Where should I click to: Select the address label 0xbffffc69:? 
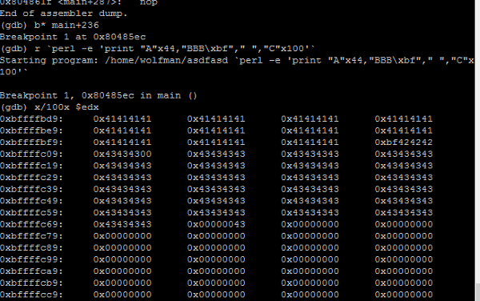coord(31,225)
